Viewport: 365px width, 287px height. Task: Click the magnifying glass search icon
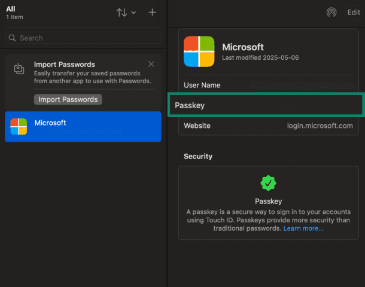pyautogui.click(x=12, y=38)
